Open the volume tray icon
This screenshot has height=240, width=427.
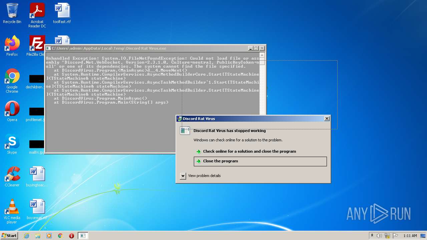pyautogui.click(x=379, y=236)
